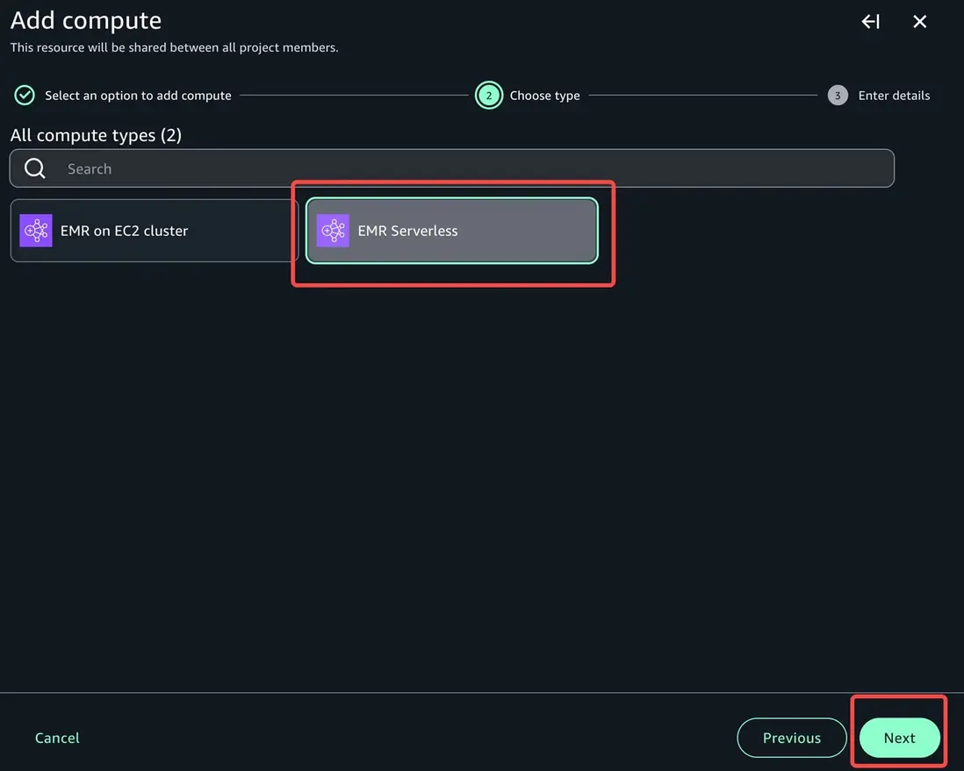964x771 pixels.
Task: Cancel adding compute
Action: pos(57,738)
